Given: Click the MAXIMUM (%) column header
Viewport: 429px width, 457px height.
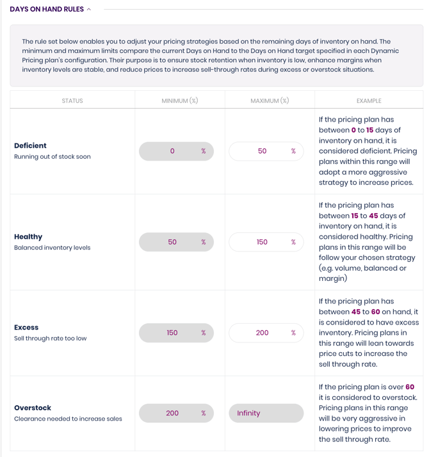Looking at the screenshot, I should click(270, 100).
